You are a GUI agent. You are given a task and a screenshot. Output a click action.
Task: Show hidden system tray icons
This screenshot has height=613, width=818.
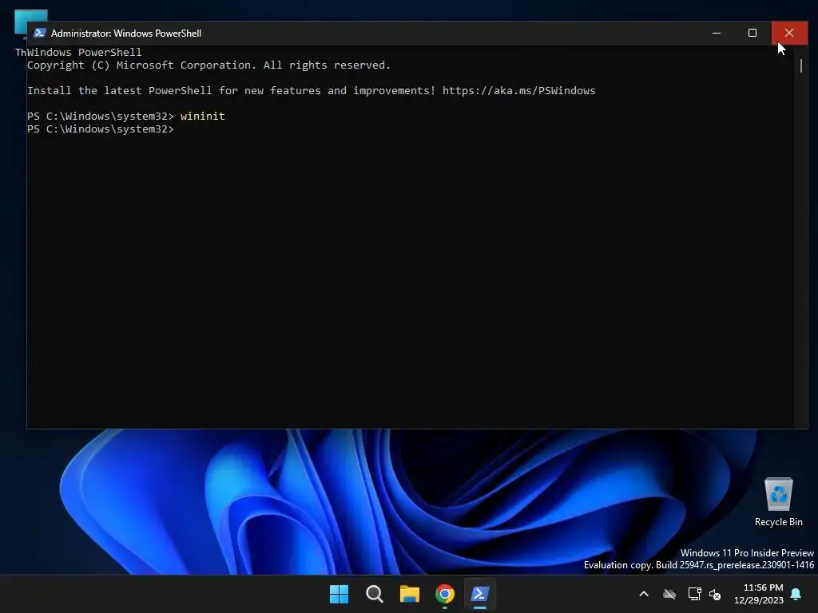coord(644,594)
